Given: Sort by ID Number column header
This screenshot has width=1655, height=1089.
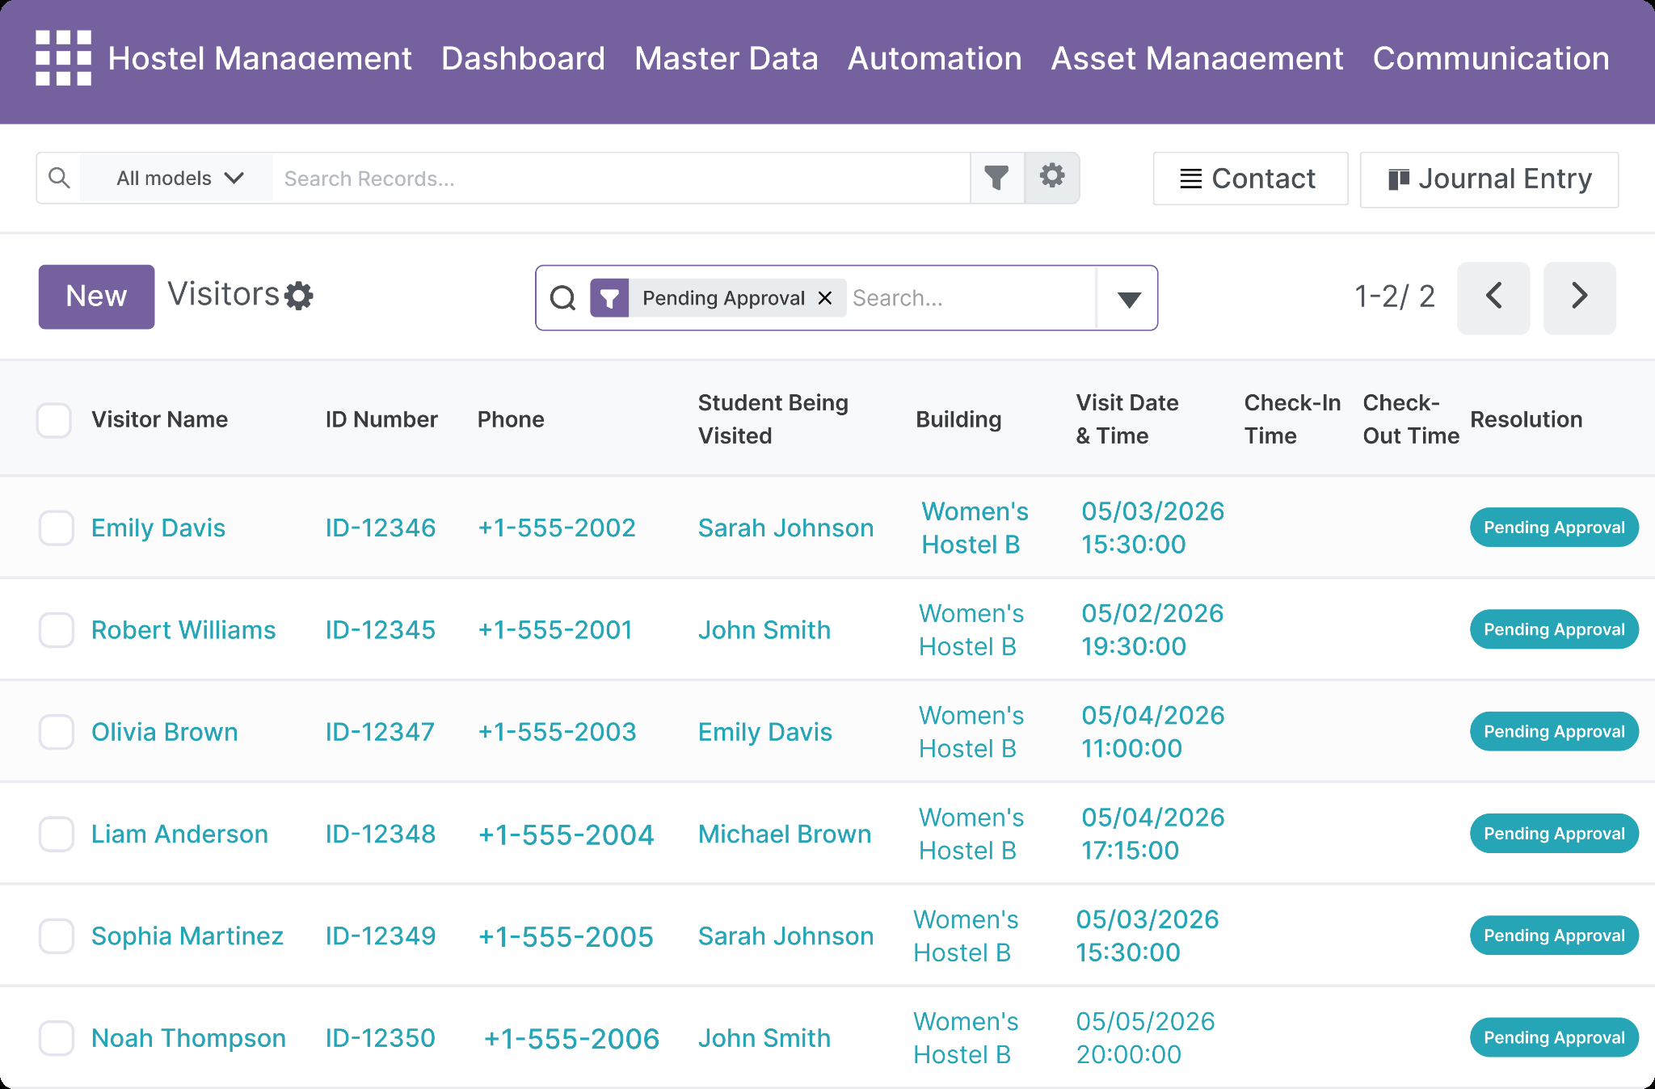Looking at the screenshot, I should [x=381, y=419].
